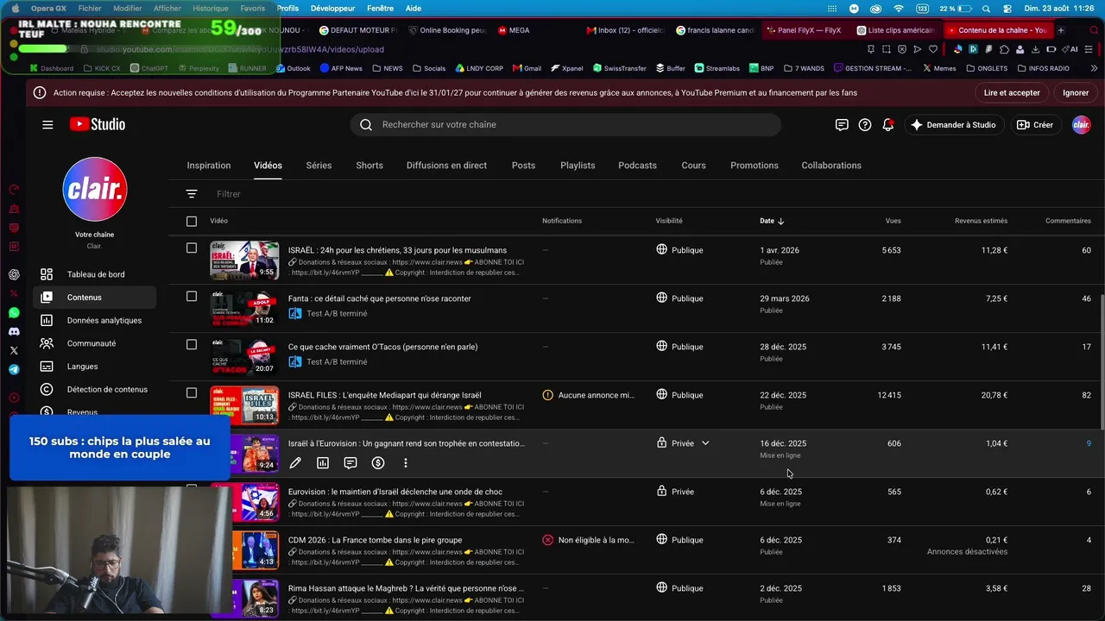Click the YouTube Studio logo
The image size is (1105, 621).
tap(98, 124)
